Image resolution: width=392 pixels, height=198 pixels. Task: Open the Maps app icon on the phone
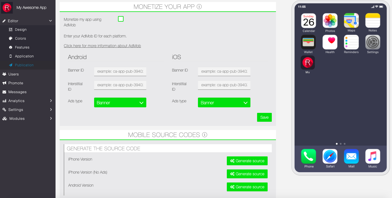point(351,21)
